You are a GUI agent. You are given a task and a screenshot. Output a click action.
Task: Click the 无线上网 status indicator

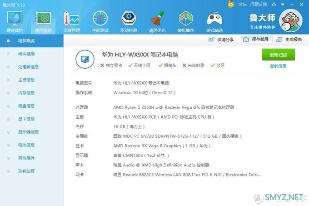(139, 65)
